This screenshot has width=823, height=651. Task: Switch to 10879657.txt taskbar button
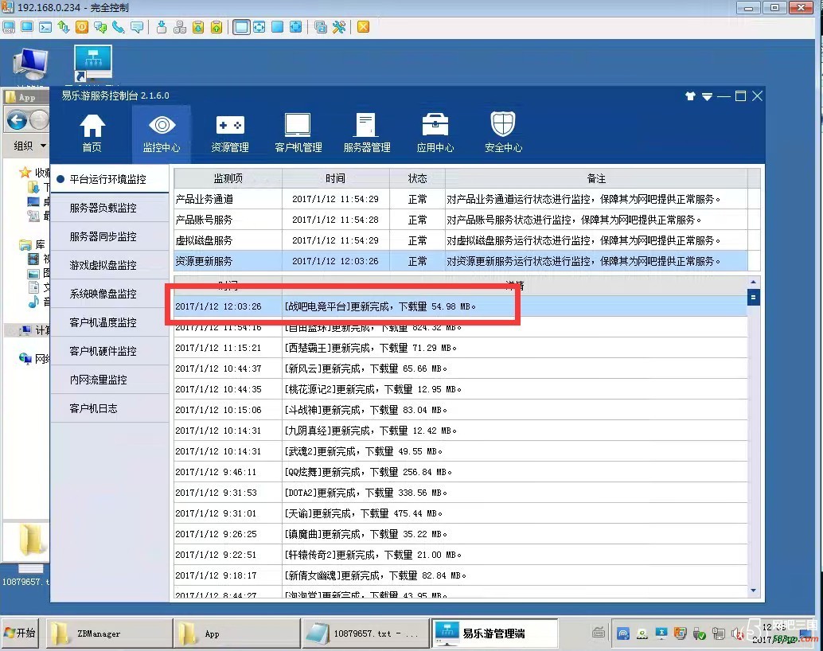[365, 633]
